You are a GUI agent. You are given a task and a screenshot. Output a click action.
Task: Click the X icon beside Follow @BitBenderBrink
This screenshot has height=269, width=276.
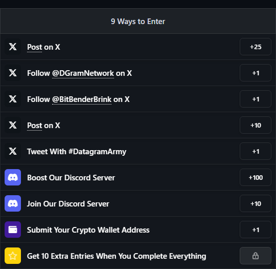coord(13,99)
